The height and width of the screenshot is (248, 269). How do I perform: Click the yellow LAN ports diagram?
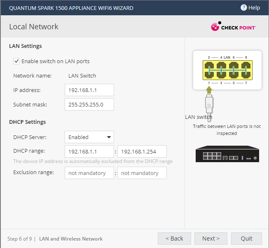coord(227,70)
